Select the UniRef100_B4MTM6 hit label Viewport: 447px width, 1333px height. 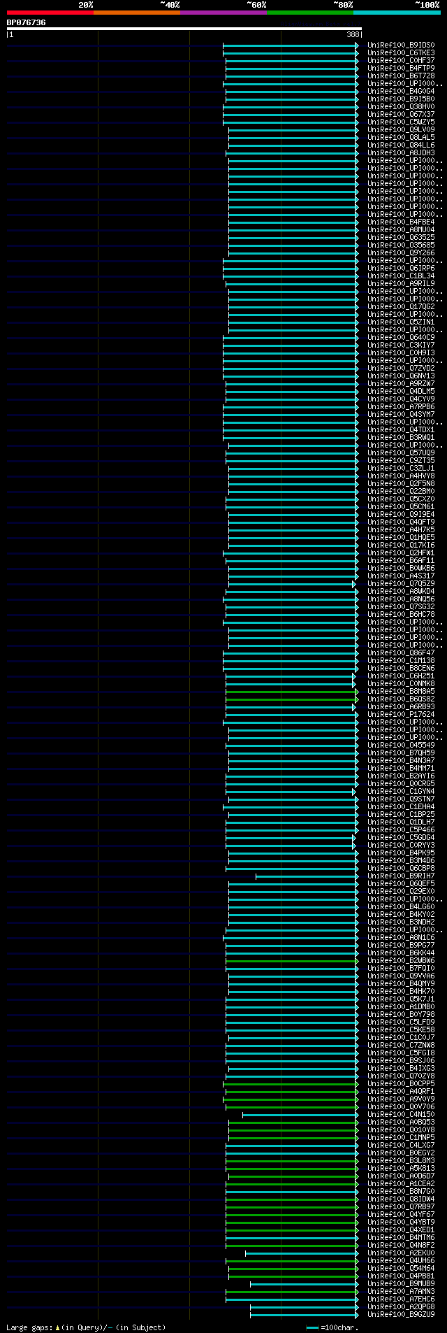401,1237
